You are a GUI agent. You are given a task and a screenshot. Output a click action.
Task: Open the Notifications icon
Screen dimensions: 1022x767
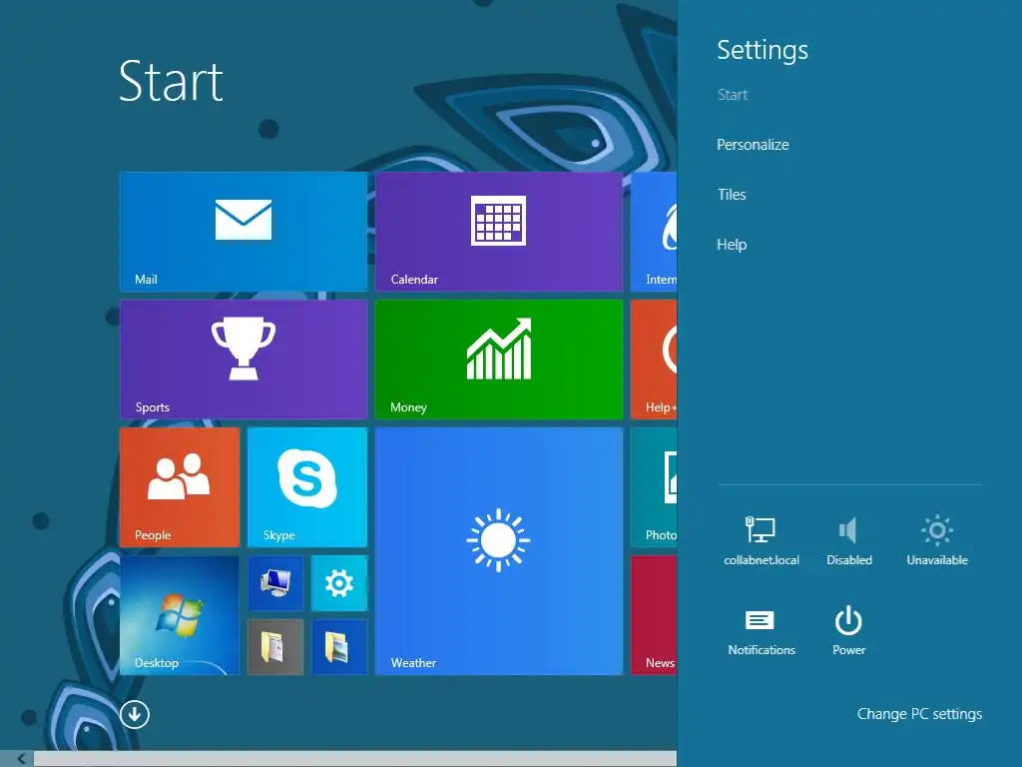coord(761,631)
